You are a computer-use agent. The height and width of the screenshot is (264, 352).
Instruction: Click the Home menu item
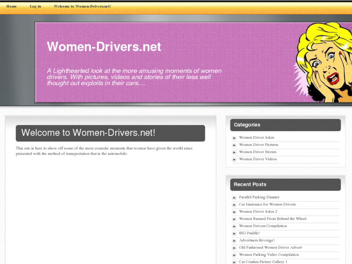point(12,6)
